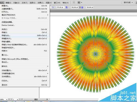Image resolution: width=137 pixels, height=102 pixels.
Task: Choose 存储(S) with shortcut Ctrl+S
Action: [x=25, y=32]
